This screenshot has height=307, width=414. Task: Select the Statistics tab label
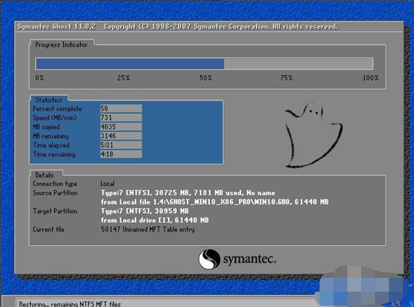(49, 100)
